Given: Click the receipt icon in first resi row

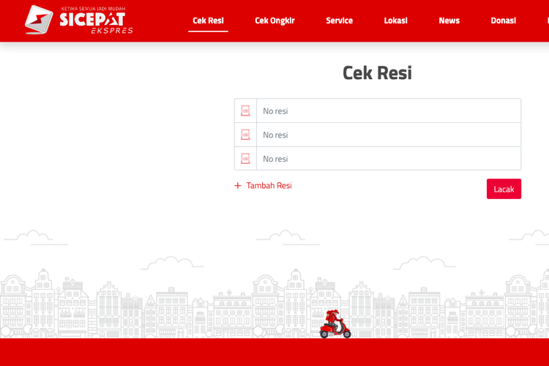Looking at the screenshot, I should 245,111.
